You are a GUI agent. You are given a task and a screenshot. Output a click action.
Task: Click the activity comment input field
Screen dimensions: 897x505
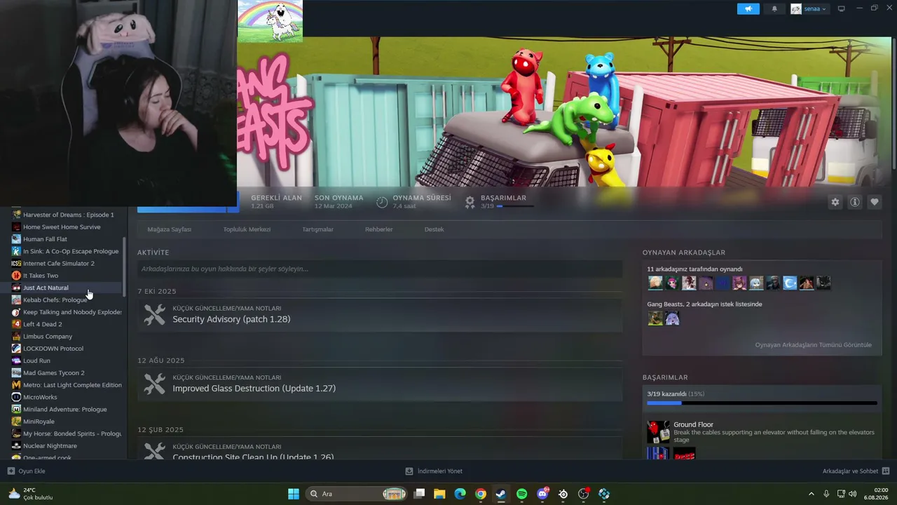(380, 269)
